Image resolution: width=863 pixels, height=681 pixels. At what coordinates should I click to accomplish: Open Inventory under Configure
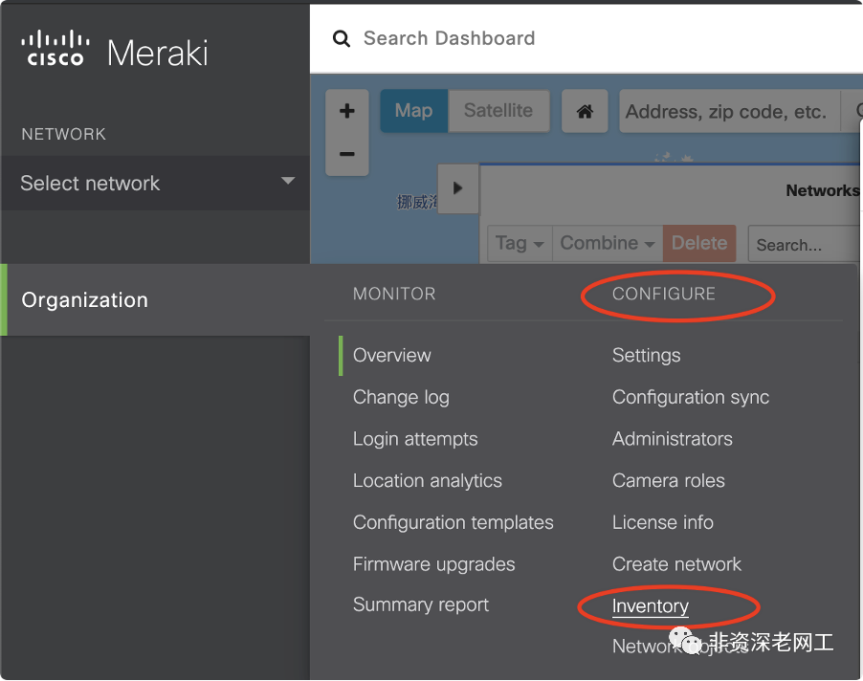[x=651, y=606]
